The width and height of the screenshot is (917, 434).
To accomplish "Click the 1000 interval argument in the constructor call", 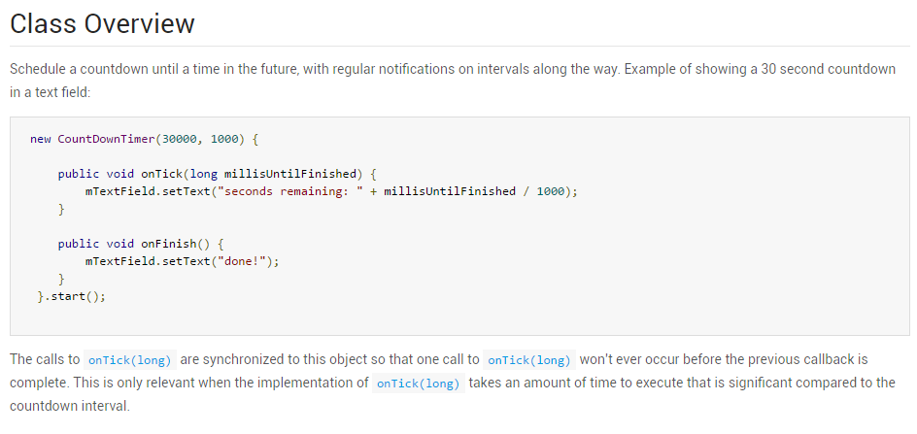I will [224, 139].
